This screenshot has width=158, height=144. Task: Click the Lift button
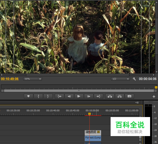110,96
